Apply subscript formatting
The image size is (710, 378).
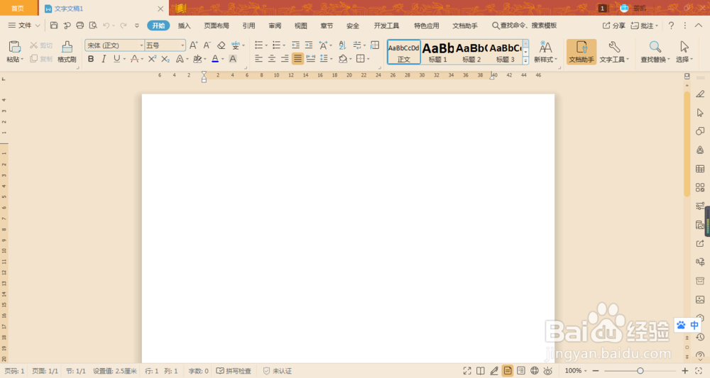[x=165, y=59]
